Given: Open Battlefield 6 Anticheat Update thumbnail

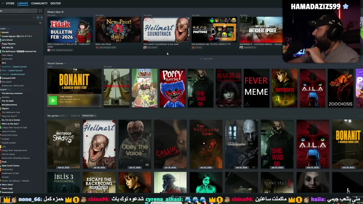Looking at the screenshot, I should [x=261, y=29].
